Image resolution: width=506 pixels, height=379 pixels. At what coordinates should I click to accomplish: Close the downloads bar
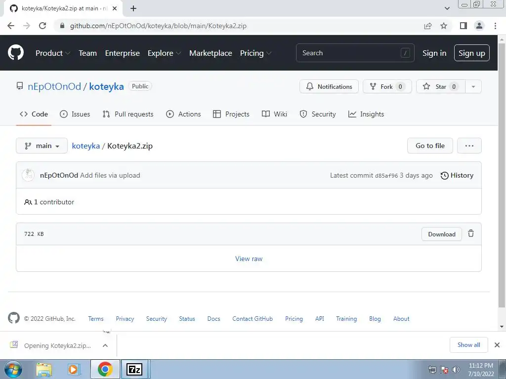click(497, 345)
